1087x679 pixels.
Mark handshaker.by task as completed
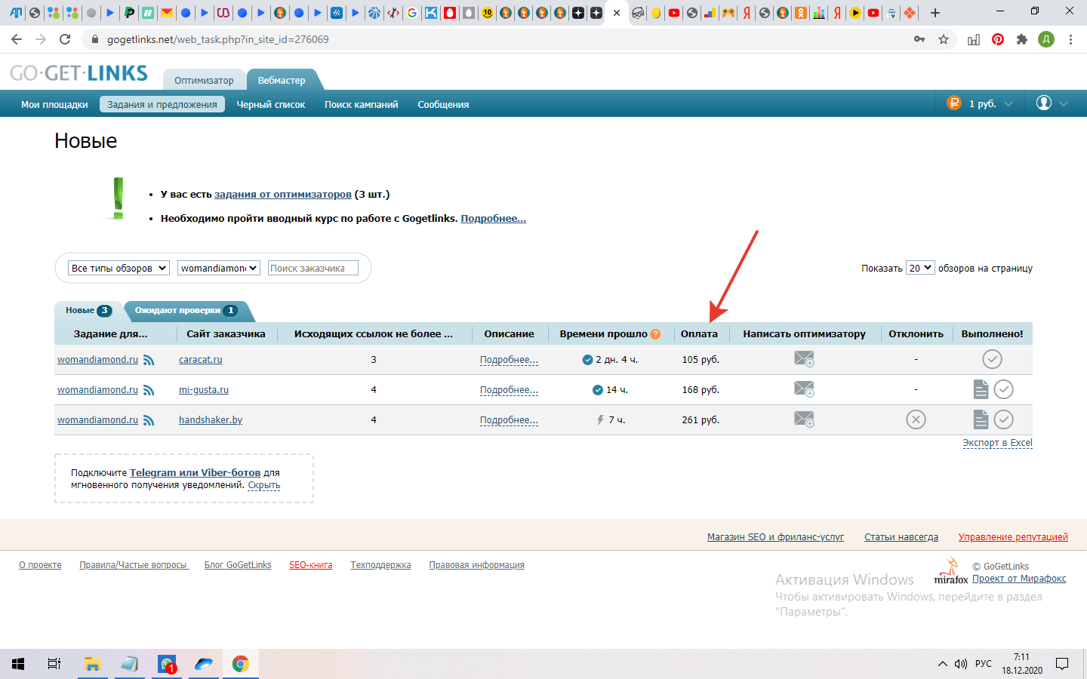(1003, 419)
